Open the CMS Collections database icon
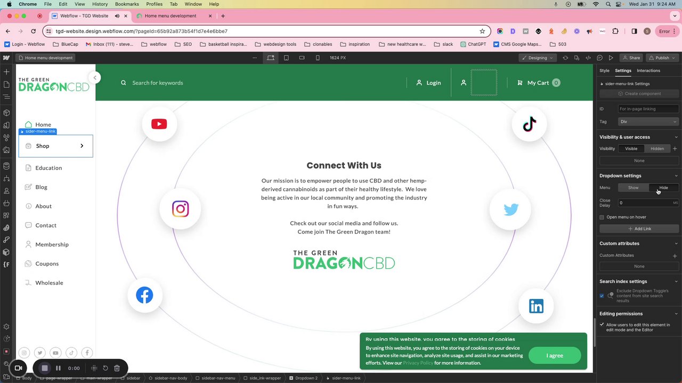 click(x=6, y=166)
